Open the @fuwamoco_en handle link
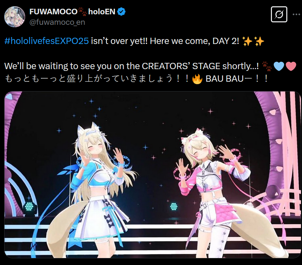The height and width of the screenshot is (265, 302). coord(57,22)
